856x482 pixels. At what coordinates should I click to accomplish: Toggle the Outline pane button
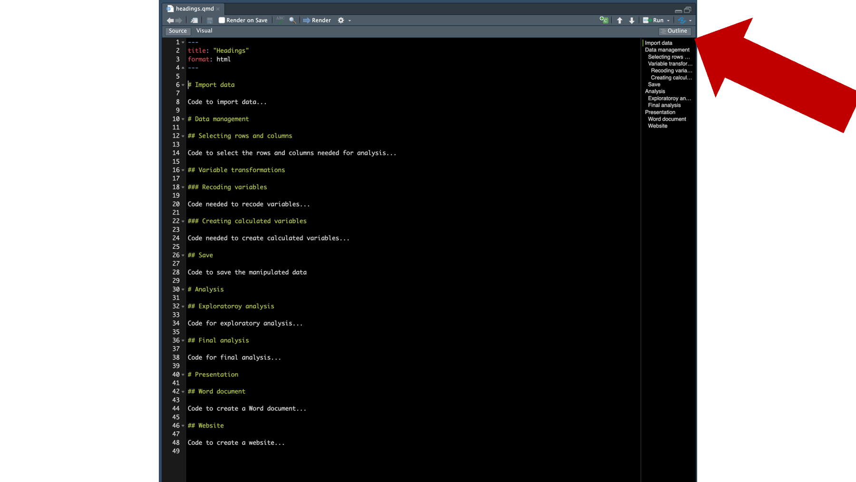coord(674,31)
